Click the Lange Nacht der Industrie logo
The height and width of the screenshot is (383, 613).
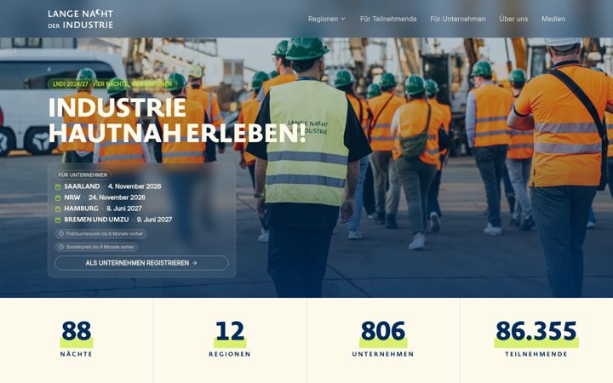(x=81, y=19)
